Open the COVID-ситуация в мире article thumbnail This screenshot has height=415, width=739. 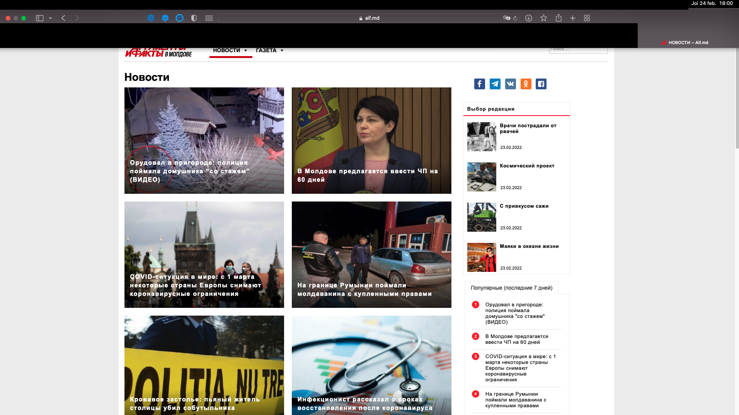(204, 254)
